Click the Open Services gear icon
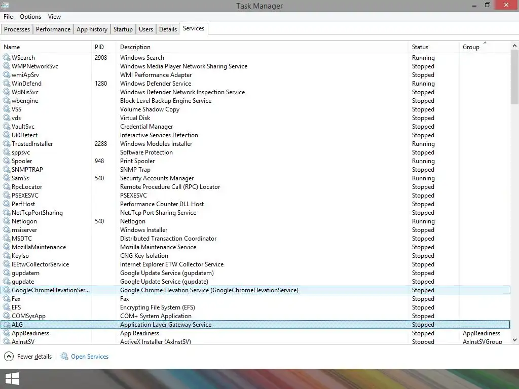This screenshot has height=389, width=519. [x=64, y=356]
